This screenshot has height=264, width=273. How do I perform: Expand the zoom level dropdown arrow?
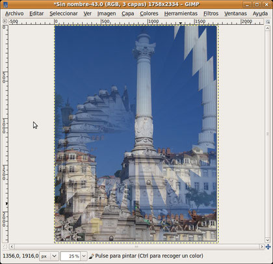pyautogui.click(x=84, y=256)
